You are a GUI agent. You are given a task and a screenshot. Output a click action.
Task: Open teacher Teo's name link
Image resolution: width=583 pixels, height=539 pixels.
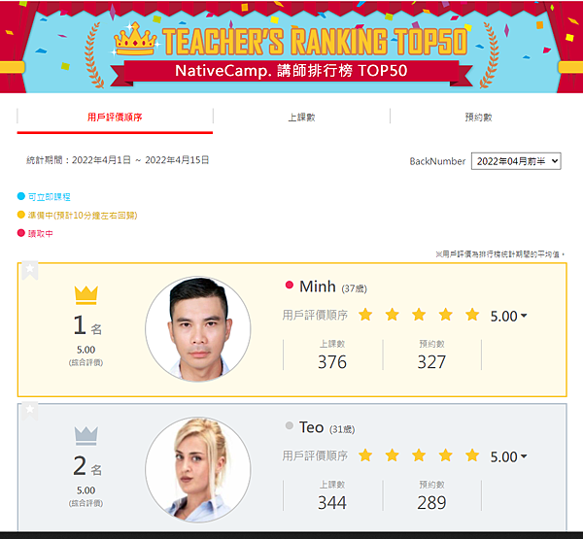(x=311, y=427)
